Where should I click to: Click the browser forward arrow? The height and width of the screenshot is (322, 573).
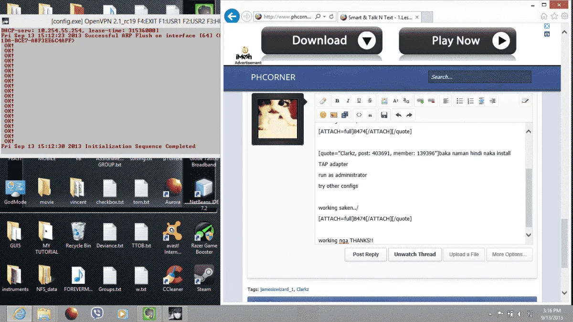click(246, 16)
